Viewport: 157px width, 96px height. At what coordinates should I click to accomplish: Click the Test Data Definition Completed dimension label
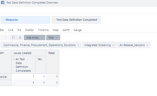(77, 20)
